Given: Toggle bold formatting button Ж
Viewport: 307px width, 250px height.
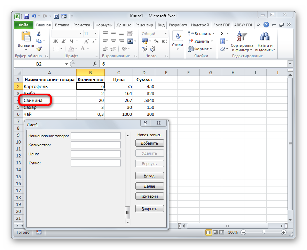Looking at the screenshot, I should point(55,41).
